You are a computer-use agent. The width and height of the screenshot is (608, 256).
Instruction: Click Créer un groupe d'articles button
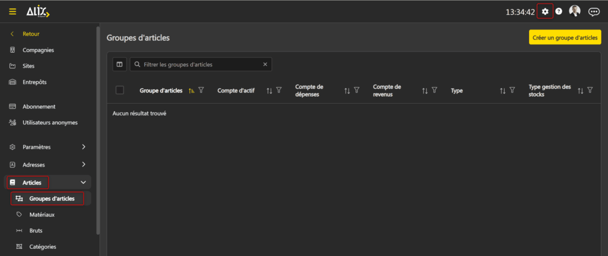click(565, 37)
